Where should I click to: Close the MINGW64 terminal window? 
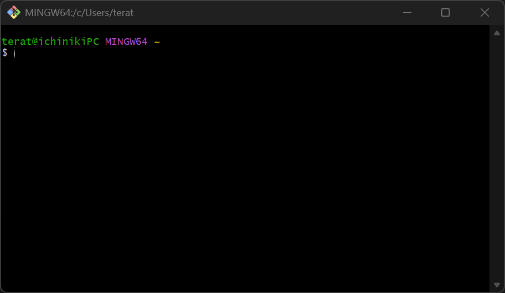point(485,12)
